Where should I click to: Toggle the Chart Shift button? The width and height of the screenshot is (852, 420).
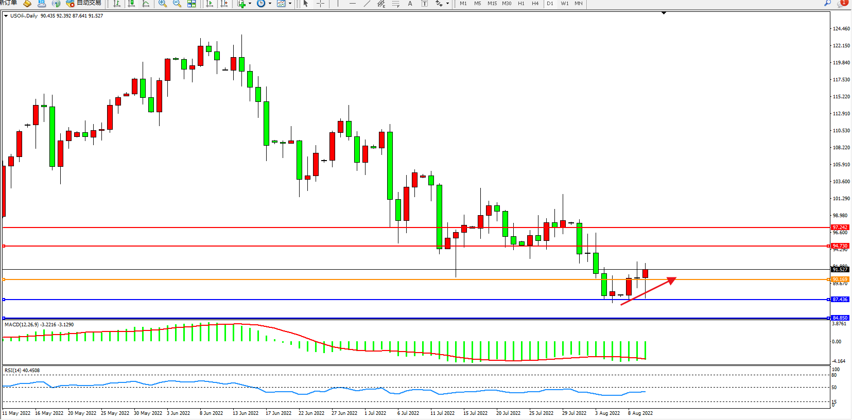[x=224, y=4]
